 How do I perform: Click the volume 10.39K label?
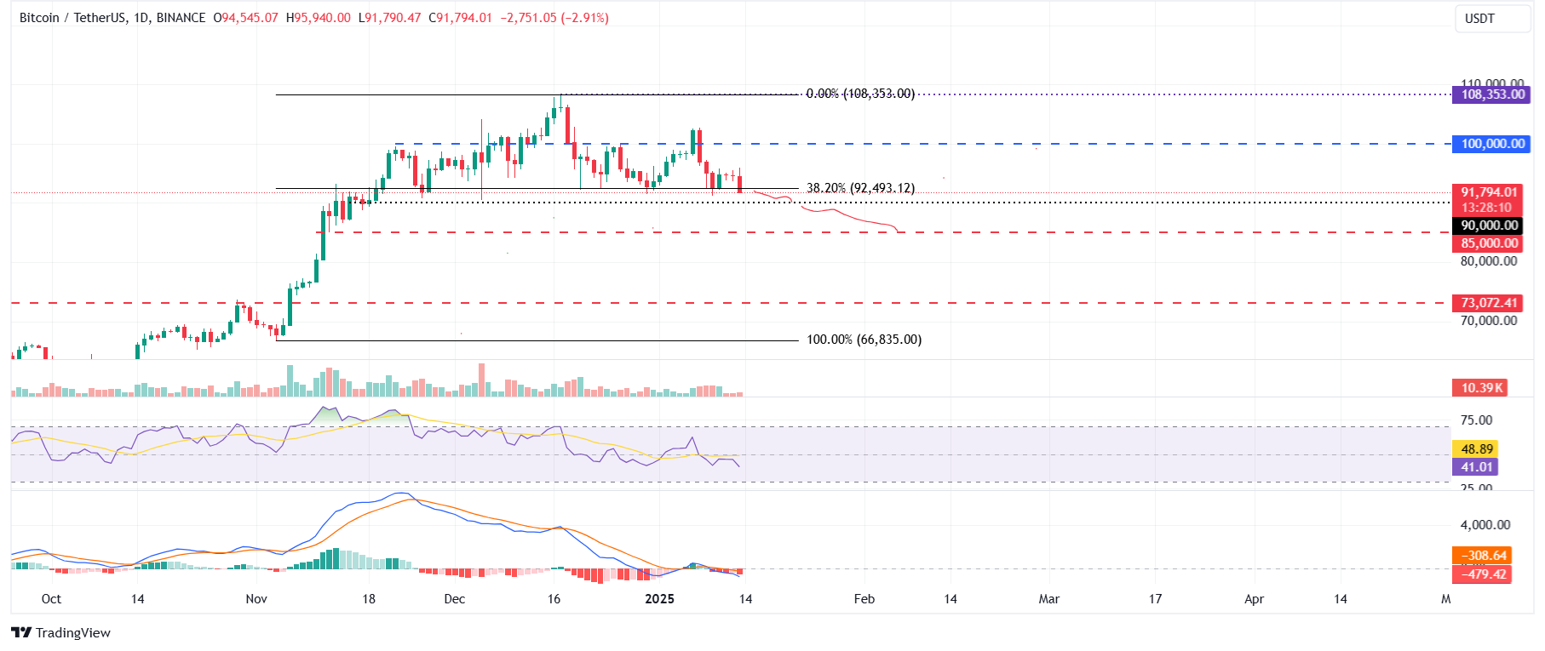pos(1482,388)
